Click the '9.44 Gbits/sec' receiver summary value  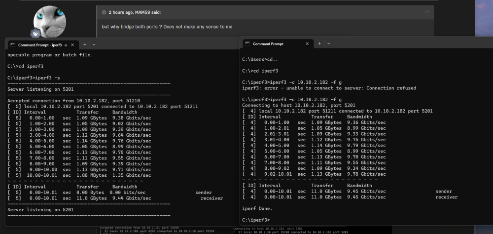point(132,198)
